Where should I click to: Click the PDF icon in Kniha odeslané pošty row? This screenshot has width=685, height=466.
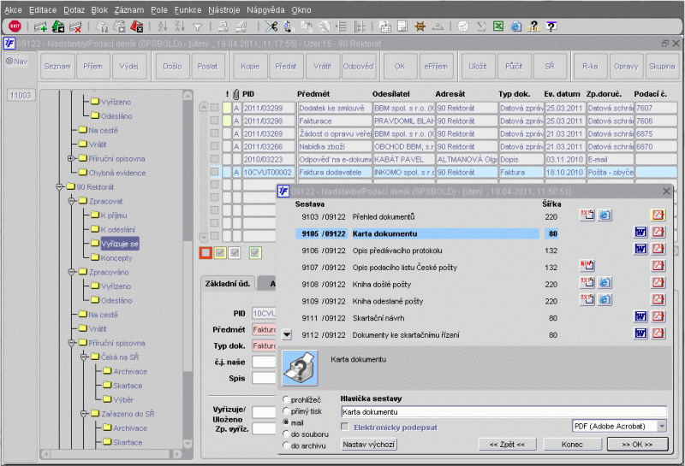click(658, 300)
